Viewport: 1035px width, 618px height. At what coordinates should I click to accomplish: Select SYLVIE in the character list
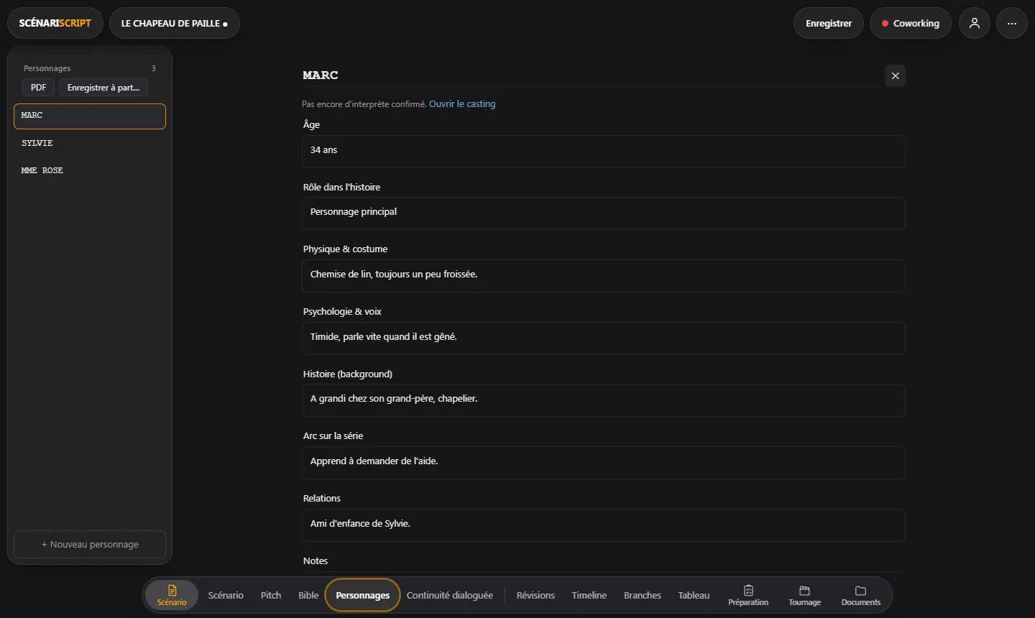[90, 143]
